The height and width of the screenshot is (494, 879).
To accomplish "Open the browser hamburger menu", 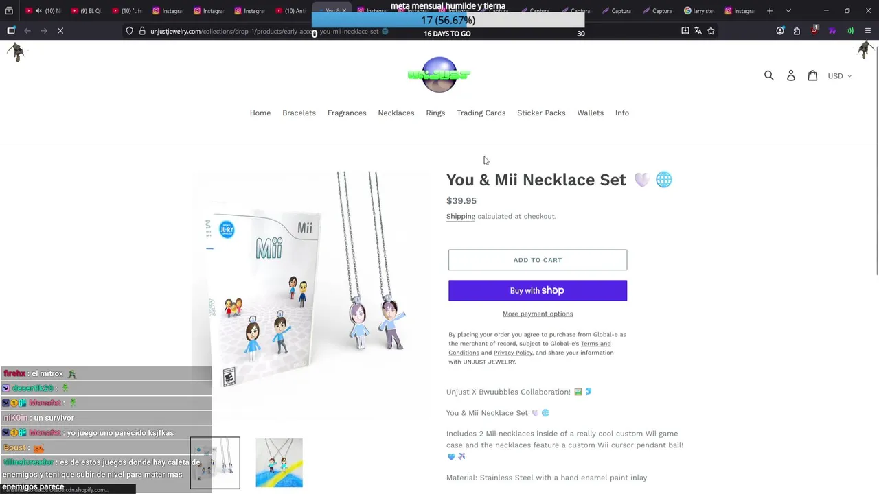I will [868, 31].
